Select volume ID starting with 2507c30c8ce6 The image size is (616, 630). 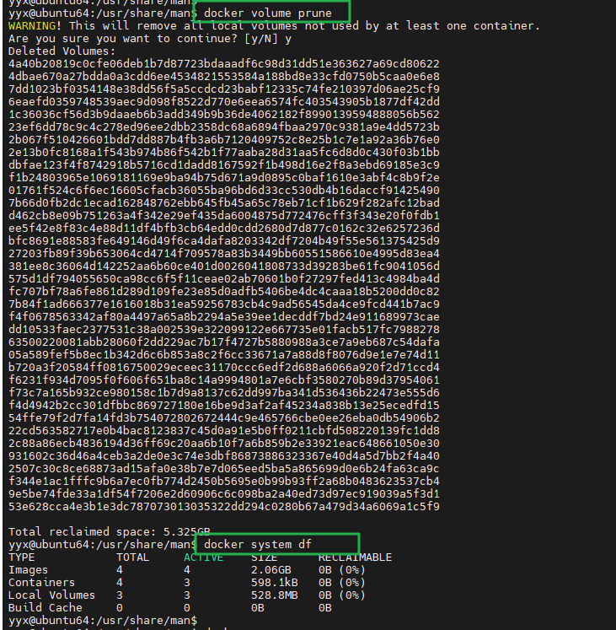[x=224, y=469]
